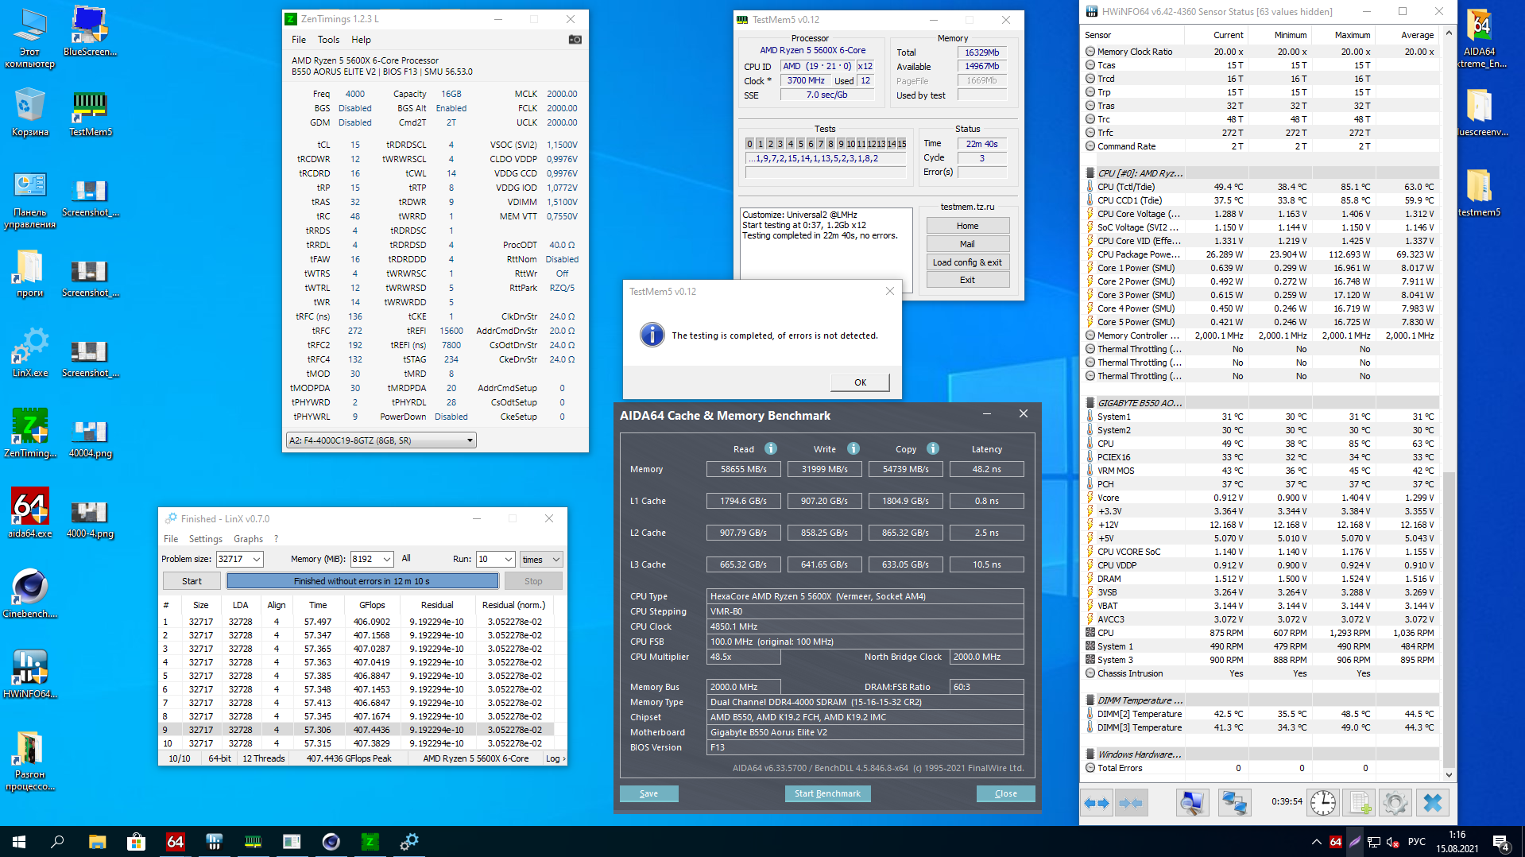Select the Корзина recycle bin icon

click(x=30, y=112)
